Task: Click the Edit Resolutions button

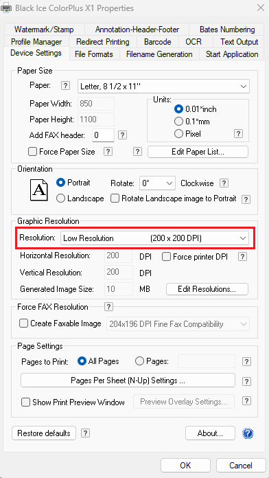Action: click(x=207, y=289)
